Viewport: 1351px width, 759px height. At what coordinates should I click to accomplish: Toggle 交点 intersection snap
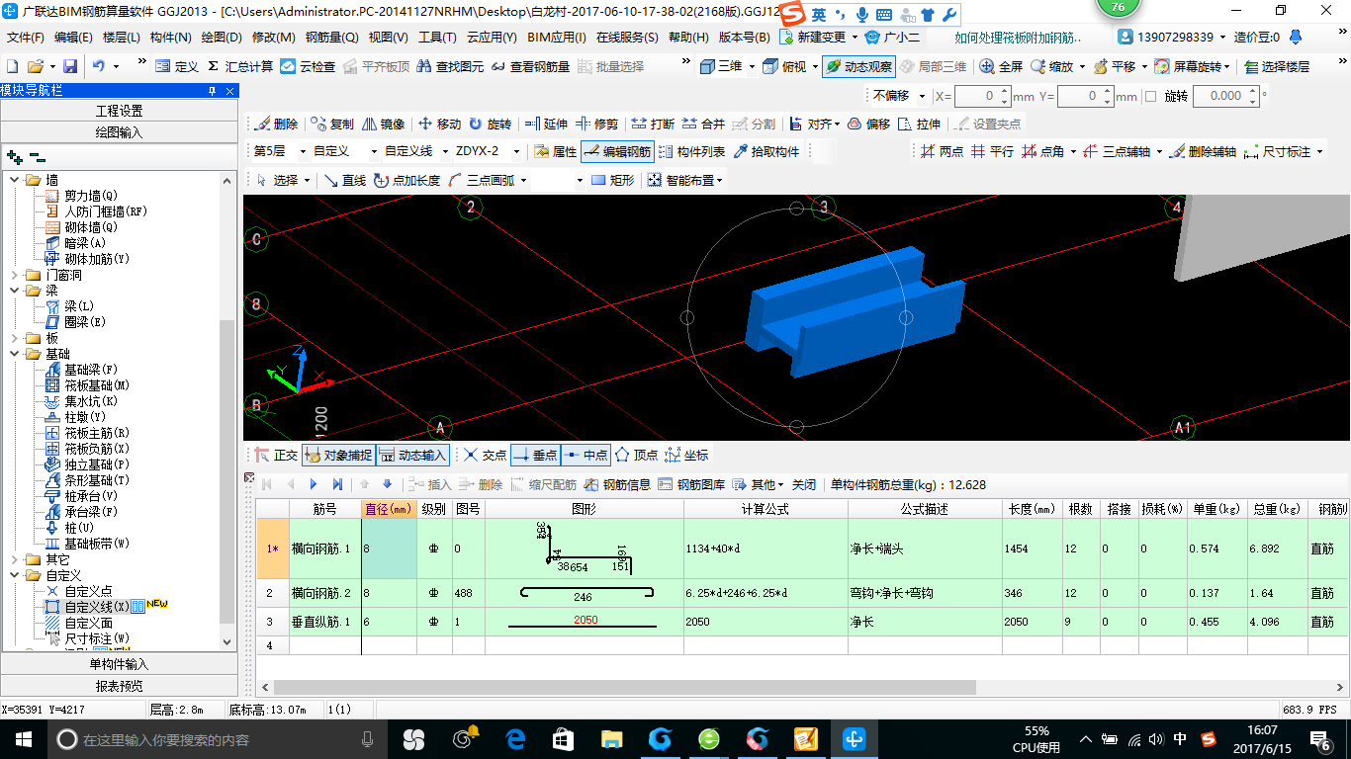pos(485,455)
